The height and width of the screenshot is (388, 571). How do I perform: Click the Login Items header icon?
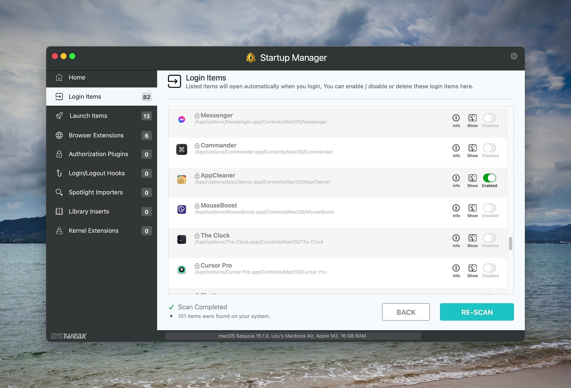pyautogui.click(x=175, y=81)
